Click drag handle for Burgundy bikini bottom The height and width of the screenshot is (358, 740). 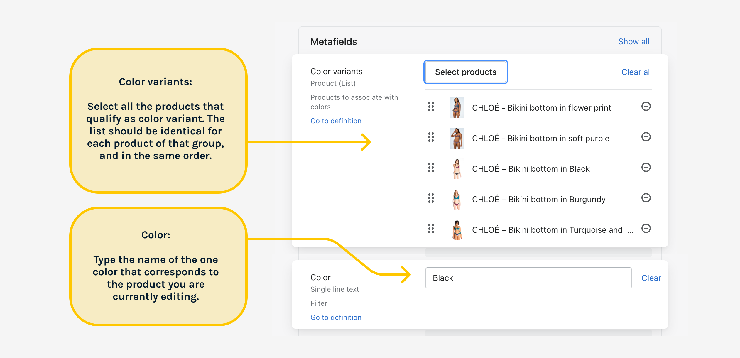click(431, 198)
